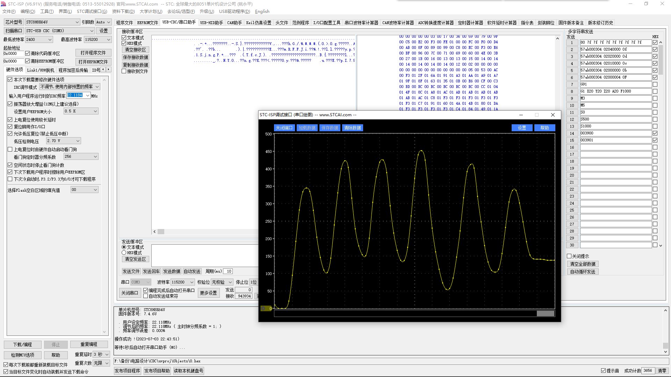Click 自动循环发送 button
Screen dimensions: 671x377
(x=583, y=272)
